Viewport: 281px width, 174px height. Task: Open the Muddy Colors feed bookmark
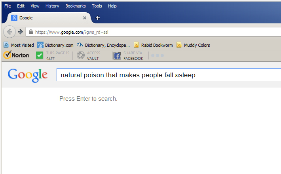pyautogui.click(x=193, y=45)
